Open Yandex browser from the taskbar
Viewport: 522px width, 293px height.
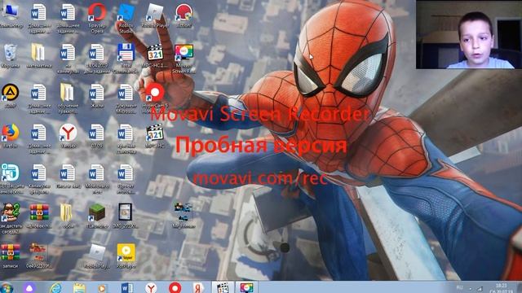151,287
